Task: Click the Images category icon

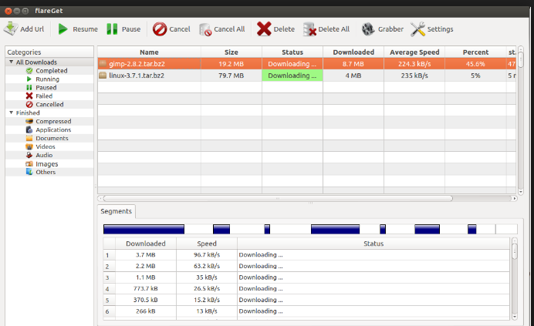Action: pyautogui.click(x=29, y=163)
